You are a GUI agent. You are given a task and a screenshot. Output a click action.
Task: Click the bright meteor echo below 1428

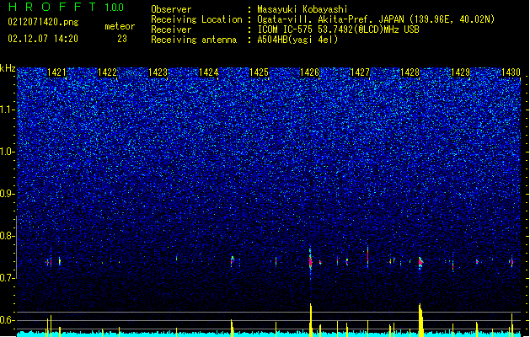click(420, 262)
